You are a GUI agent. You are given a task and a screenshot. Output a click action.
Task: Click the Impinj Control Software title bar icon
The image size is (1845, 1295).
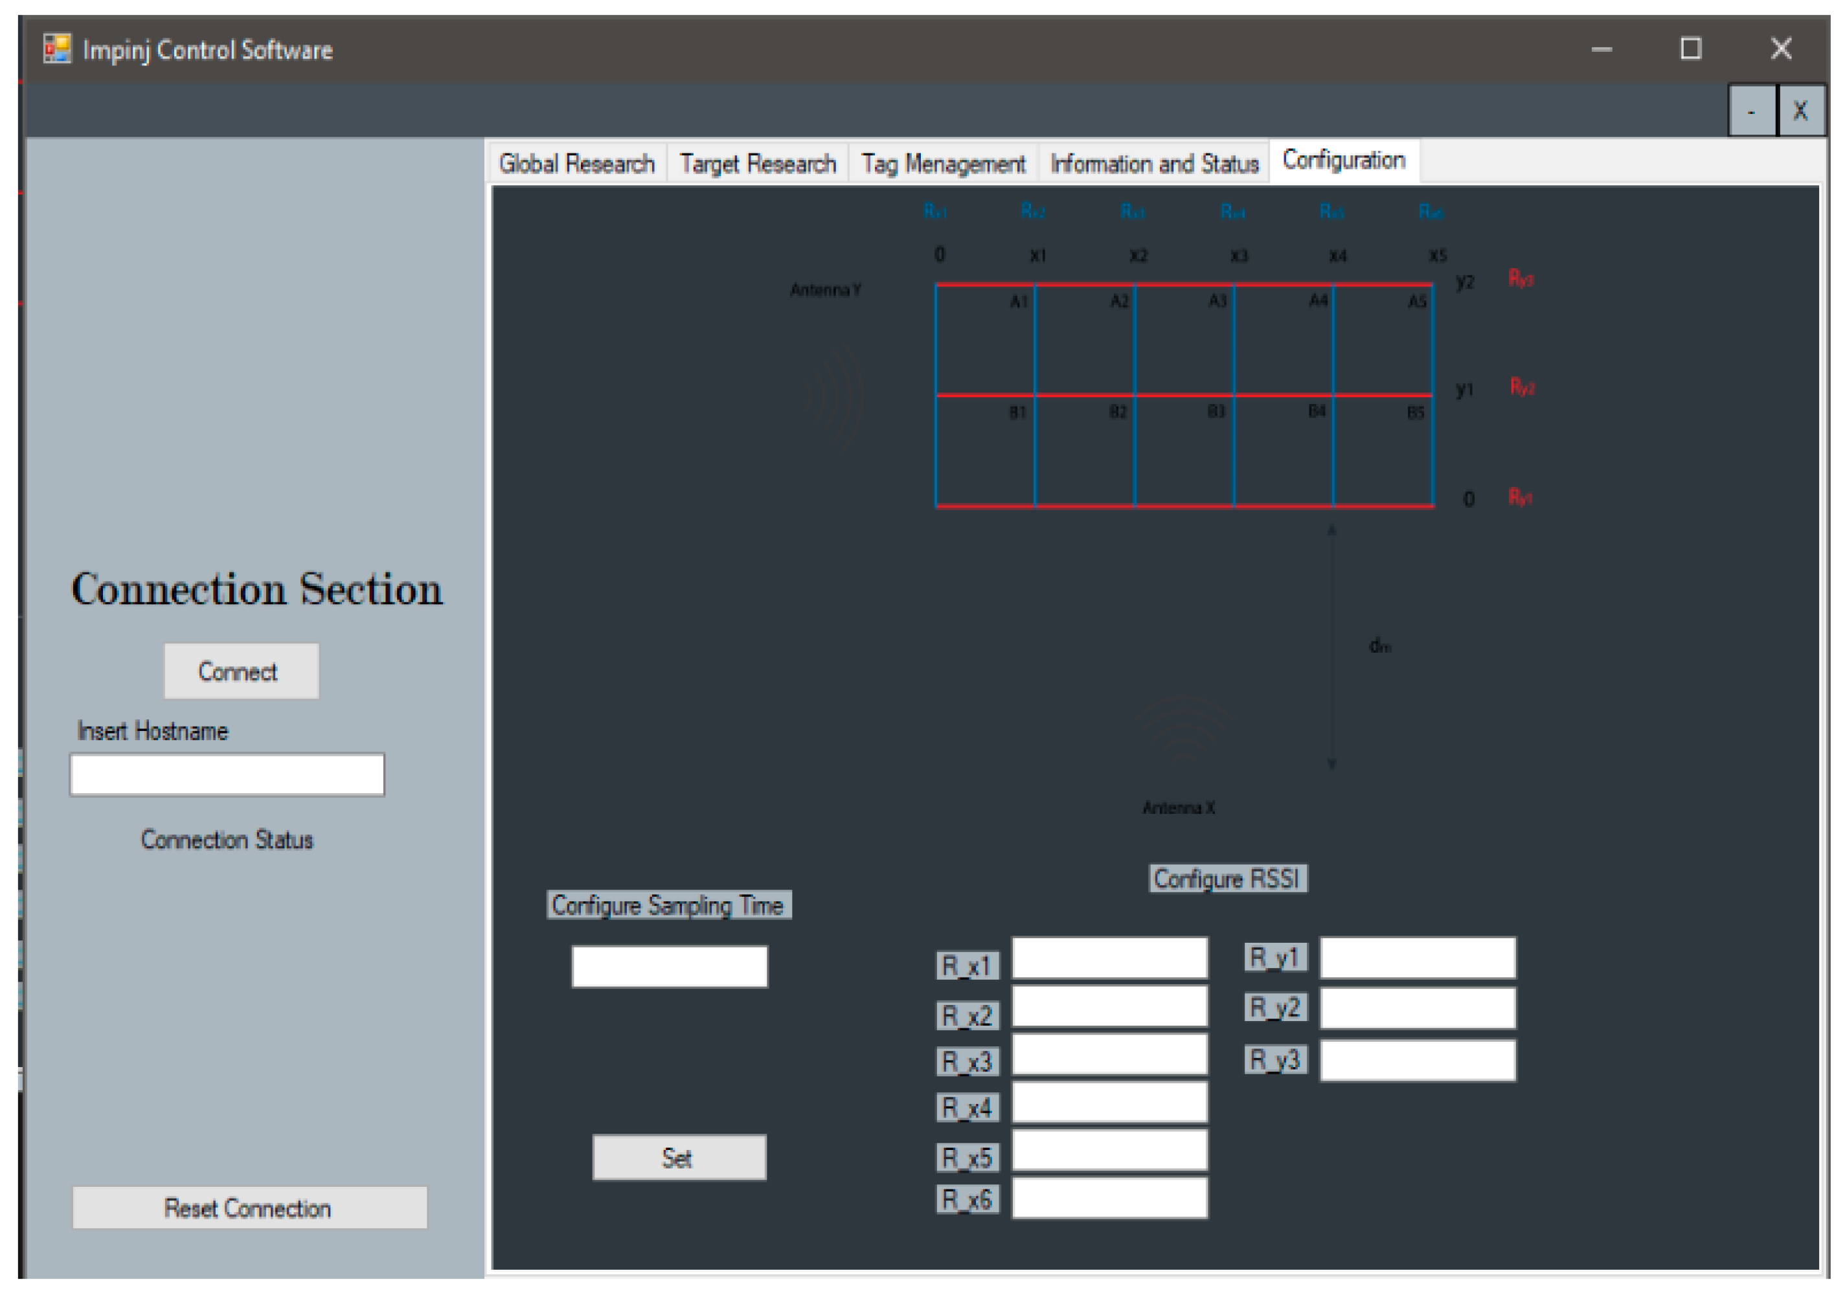(57, 49)
